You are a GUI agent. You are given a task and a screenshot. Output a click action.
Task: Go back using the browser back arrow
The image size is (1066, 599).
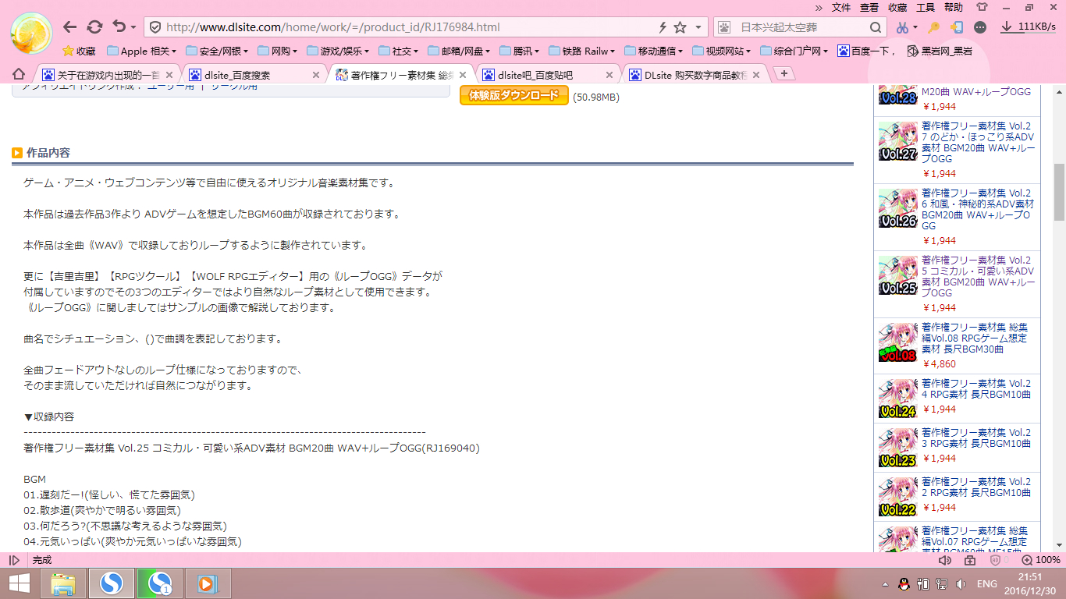[69, 27]
